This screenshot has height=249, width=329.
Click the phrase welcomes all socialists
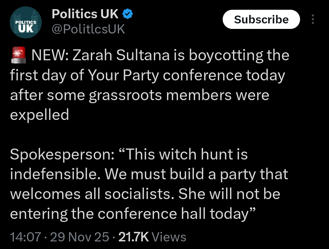point(92,194)
